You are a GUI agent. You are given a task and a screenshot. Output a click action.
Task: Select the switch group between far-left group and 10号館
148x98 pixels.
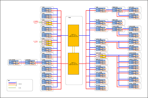click(x=31, y=62)
